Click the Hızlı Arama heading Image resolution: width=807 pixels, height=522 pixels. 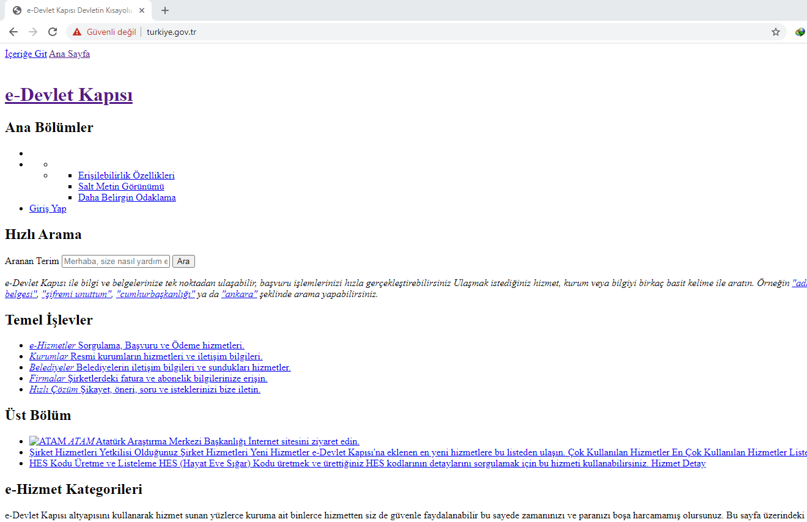(43, 234)
